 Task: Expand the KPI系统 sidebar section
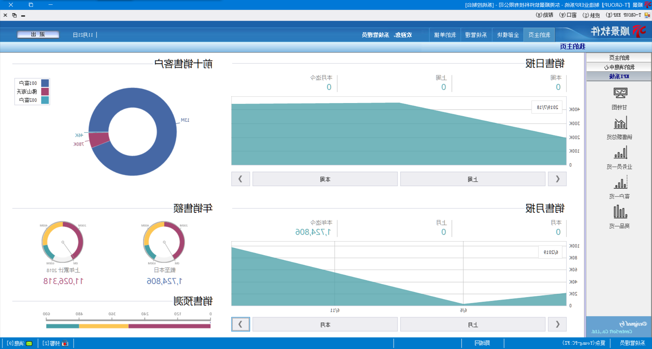[x=619, y=77]
